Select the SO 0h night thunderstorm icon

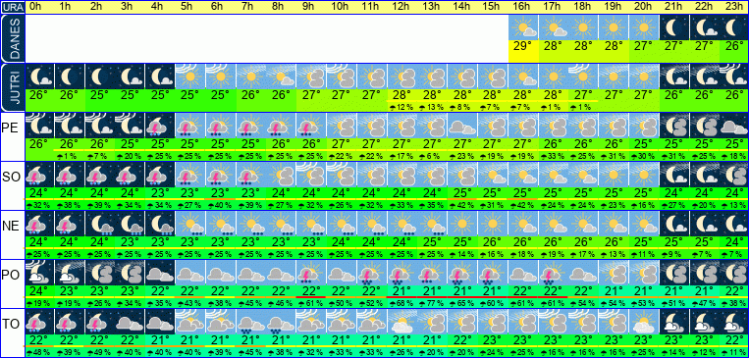[x=39, y=175]
